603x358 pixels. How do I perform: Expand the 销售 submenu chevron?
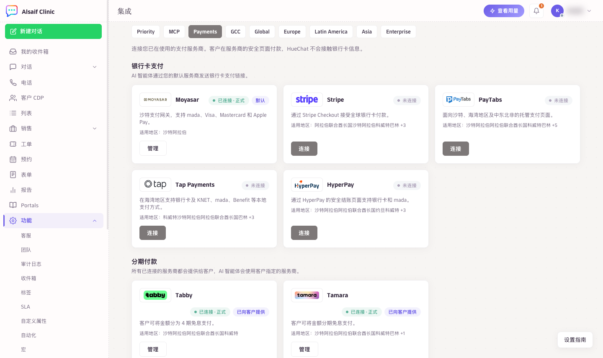pyautogui.click(x=95, y=129)
